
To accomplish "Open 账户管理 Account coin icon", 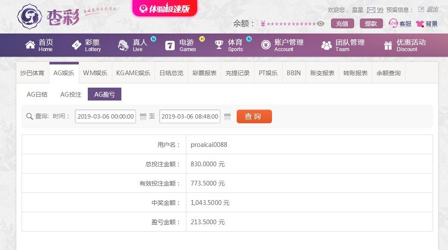I will pos(266,45).
